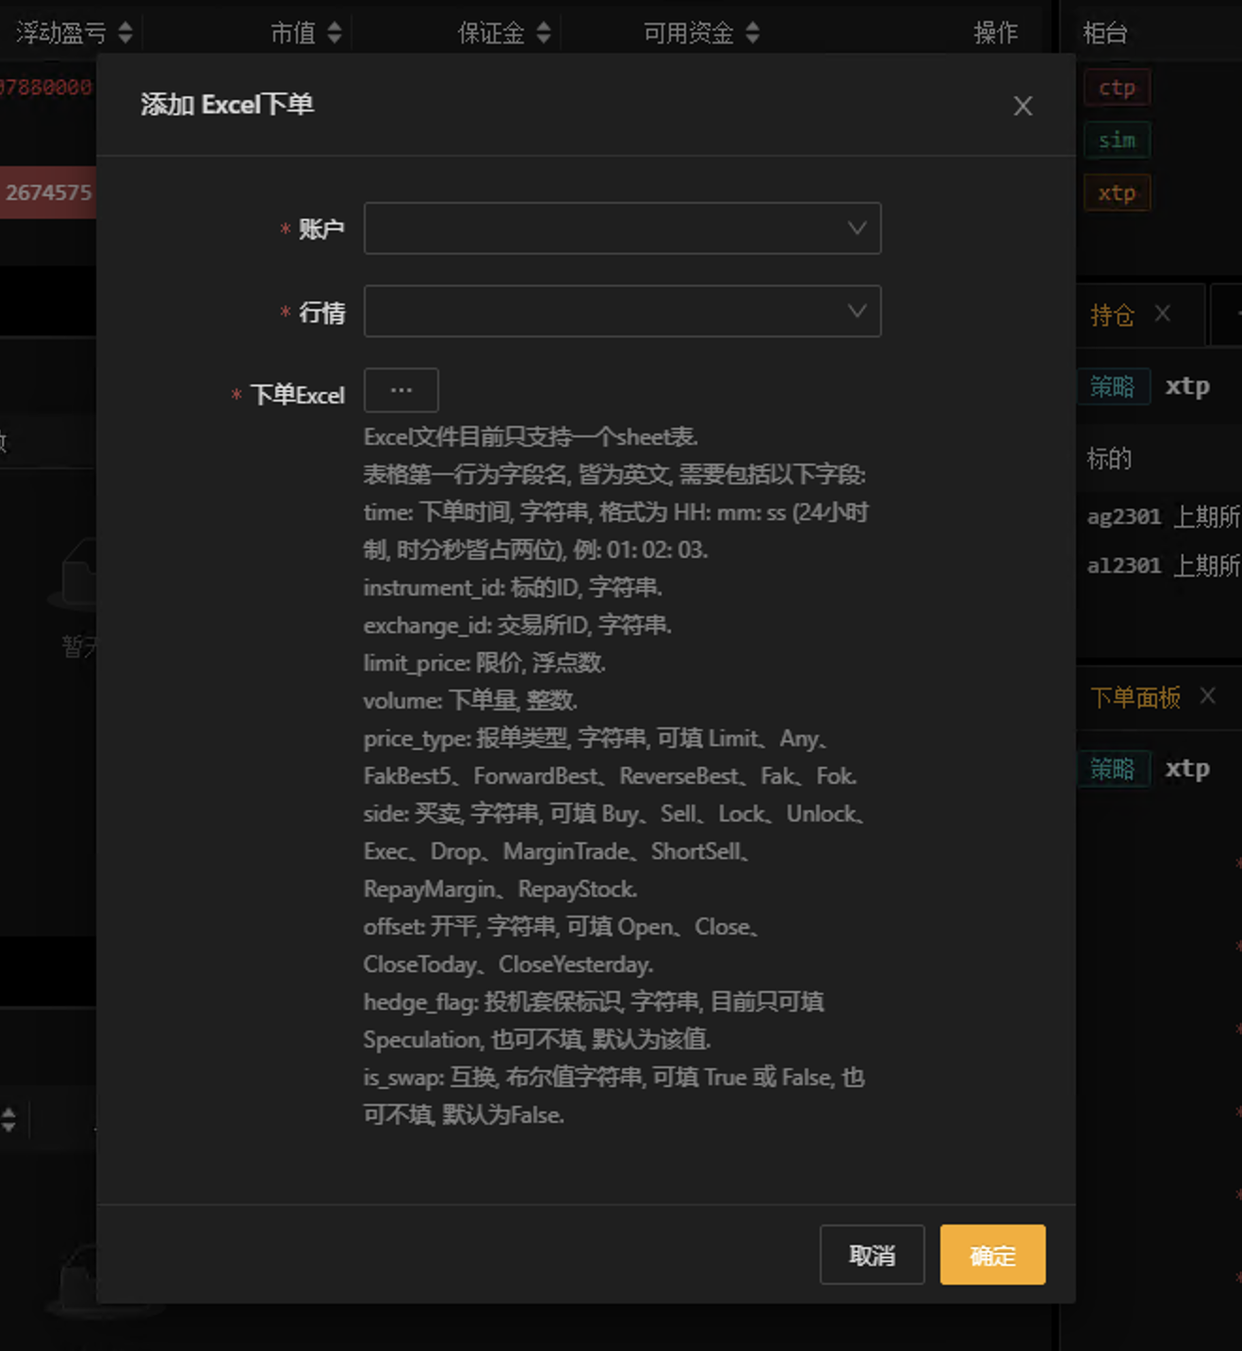Confirm the dialog with the 确定 button
Image resolution: width=1242 pixels, height=1351 pixels.
click(991, 1255)
